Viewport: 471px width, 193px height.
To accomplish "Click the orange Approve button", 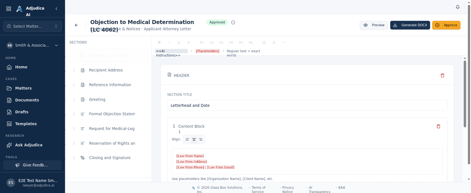I will coord(446,25).
